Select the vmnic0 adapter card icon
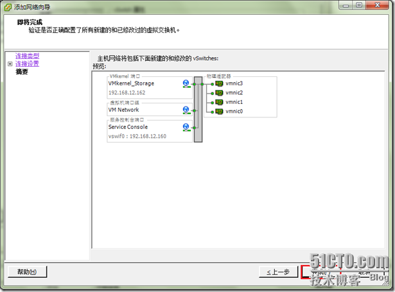395x292 pixels. pos(219,112)
